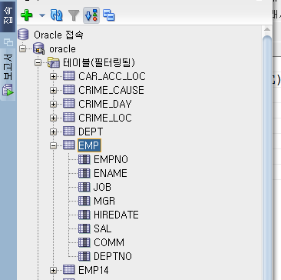Select the JOB column
This screenshot has height=280, width=281.
[102, 187]
